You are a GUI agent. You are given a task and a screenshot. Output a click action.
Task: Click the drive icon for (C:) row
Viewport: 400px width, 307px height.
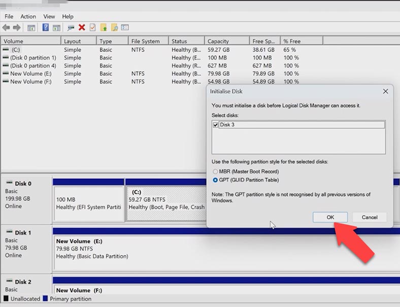click(x=6, y=49)
